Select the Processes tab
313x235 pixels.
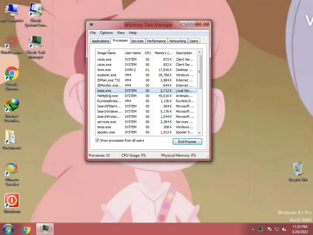click(120, 40)
